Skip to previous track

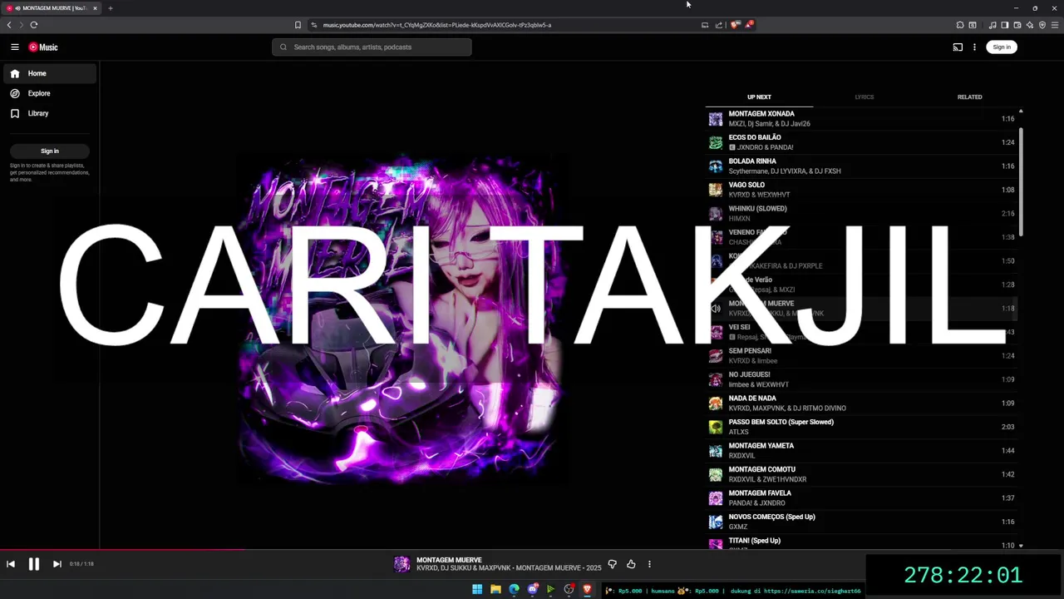click(11, 564)
